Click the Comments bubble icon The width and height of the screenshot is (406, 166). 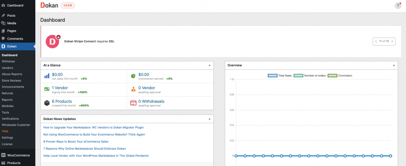point(3,38)
